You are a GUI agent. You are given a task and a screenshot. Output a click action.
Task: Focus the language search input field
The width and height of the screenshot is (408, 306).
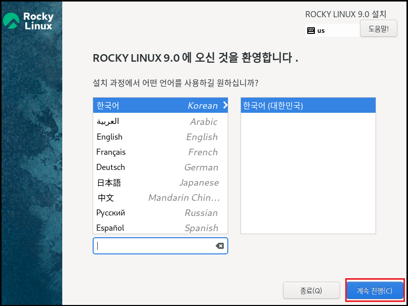160,246
